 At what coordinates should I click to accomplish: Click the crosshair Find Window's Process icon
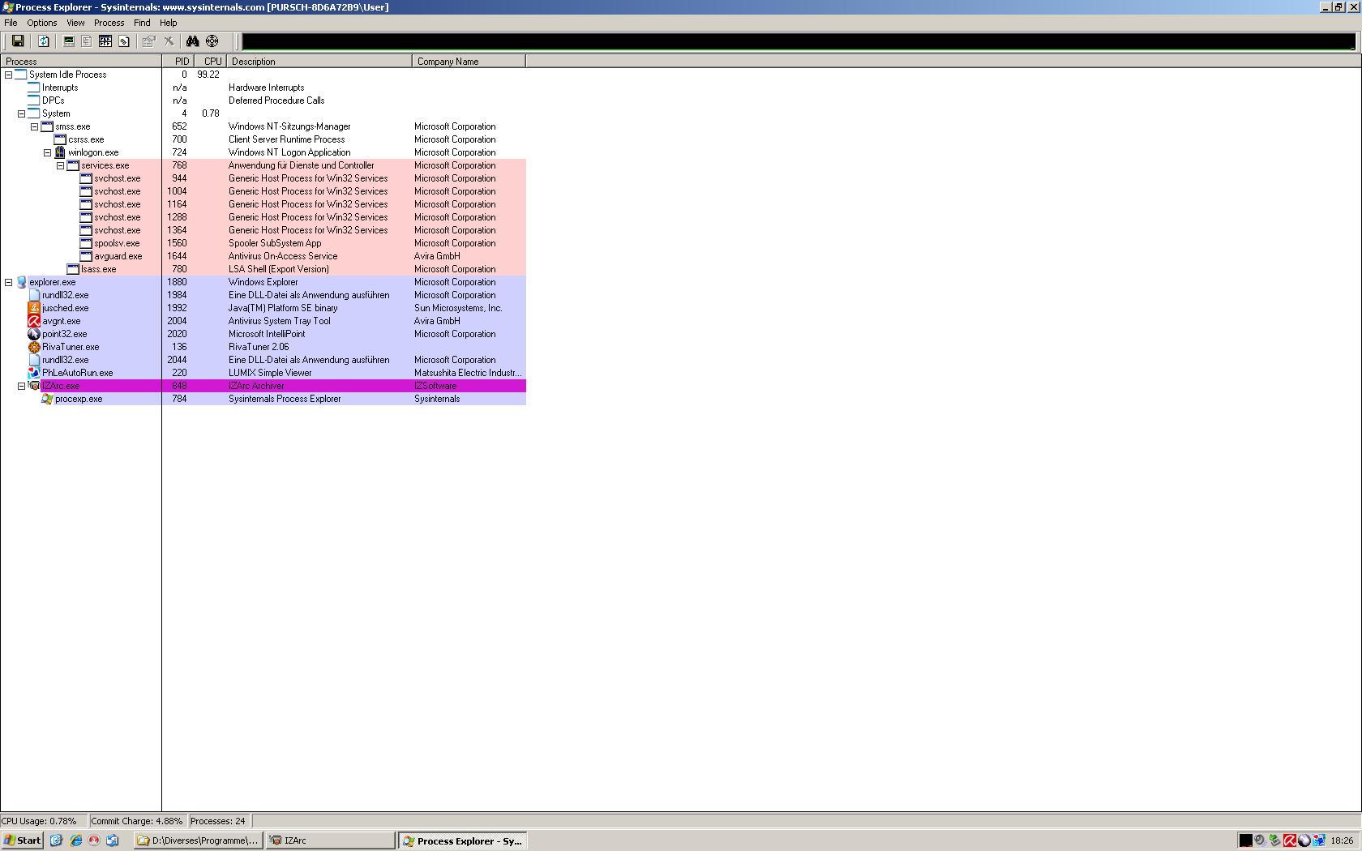point(212,41)
